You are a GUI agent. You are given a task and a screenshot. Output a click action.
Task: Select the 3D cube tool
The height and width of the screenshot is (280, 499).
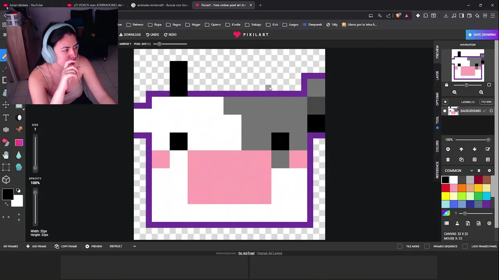[x=6, y=180]
